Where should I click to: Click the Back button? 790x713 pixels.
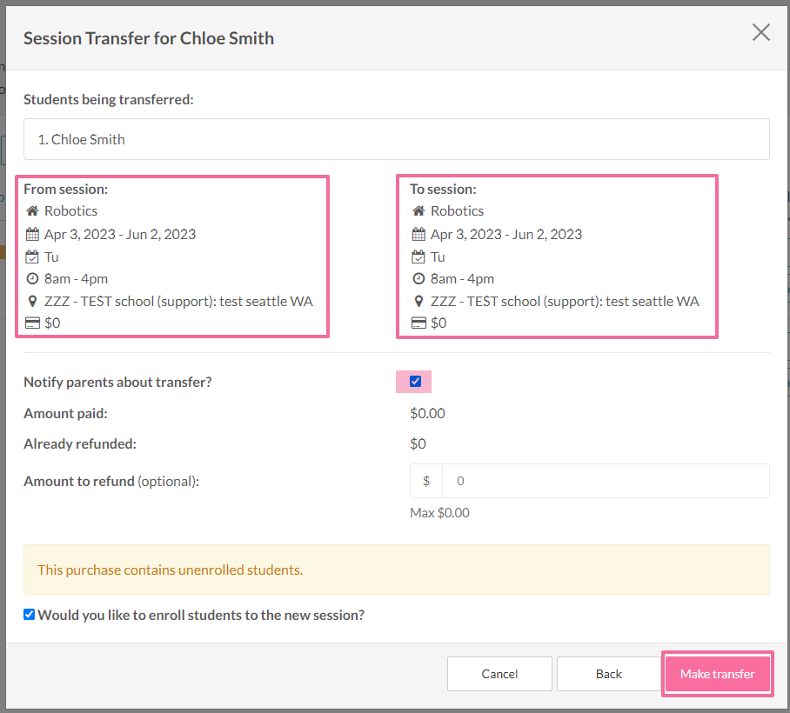pyautogui.click(x=609, y=674)
